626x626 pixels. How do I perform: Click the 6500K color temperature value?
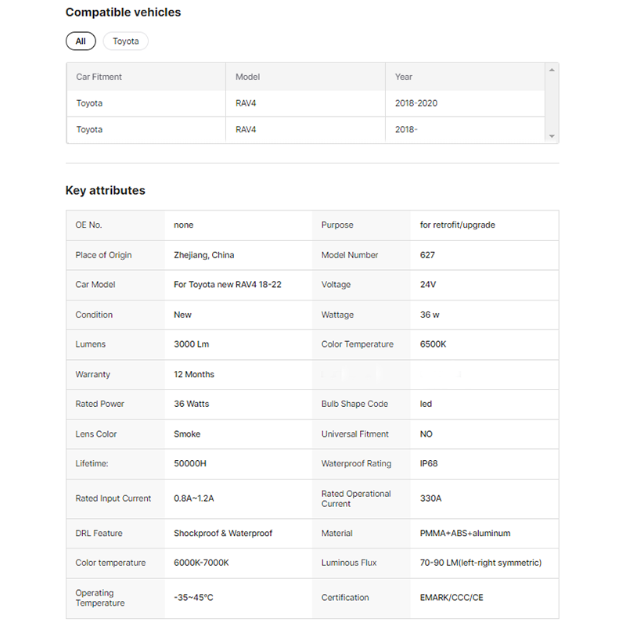(x=433, y=344)
